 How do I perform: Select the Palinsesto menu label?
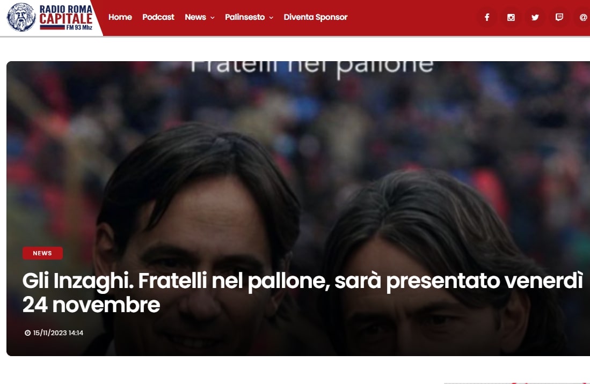point(245,17)
